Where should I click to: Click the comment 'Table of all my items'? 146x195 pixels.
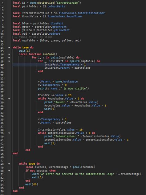pos(36,37)
